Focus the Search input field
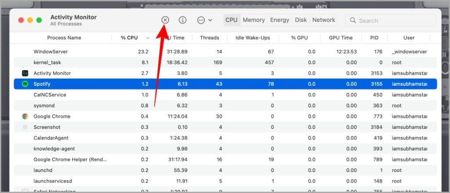 tap(391, 20)
